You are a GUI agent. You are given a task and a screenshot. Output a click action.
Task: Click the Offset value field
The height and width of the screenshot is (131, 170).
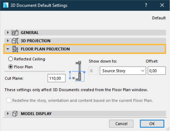click(x=157, y=71)
